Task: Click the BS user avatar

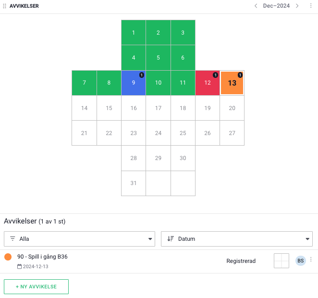Action: click(x=301, y=261)
